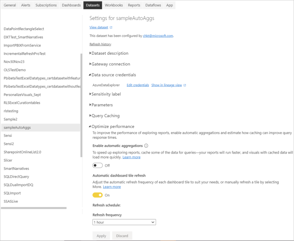The image size is (294, 241).
Task: Click the chkt@microsoft.com email link
Action: click(158, 36)
